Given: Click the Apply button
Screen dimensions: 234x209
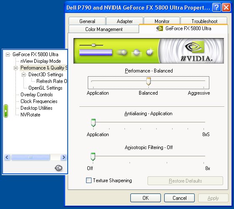Looking at the screenshot, I should [x=213, y=198].
